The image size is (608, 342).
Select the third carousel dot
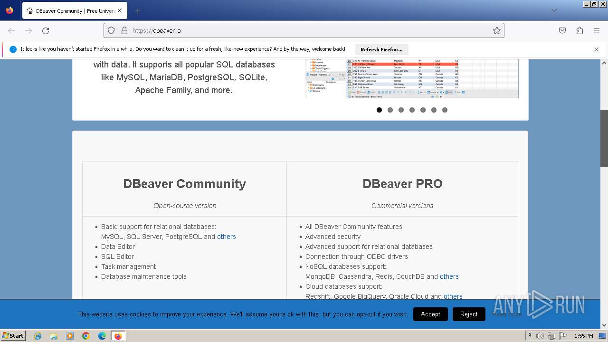[x=401, y=110]
